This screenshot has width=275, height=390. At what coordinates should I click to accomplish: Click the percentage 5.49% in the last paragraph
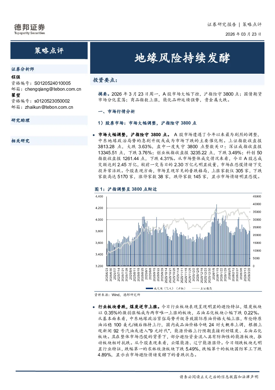pyautogui.click(x=192, y=349)
